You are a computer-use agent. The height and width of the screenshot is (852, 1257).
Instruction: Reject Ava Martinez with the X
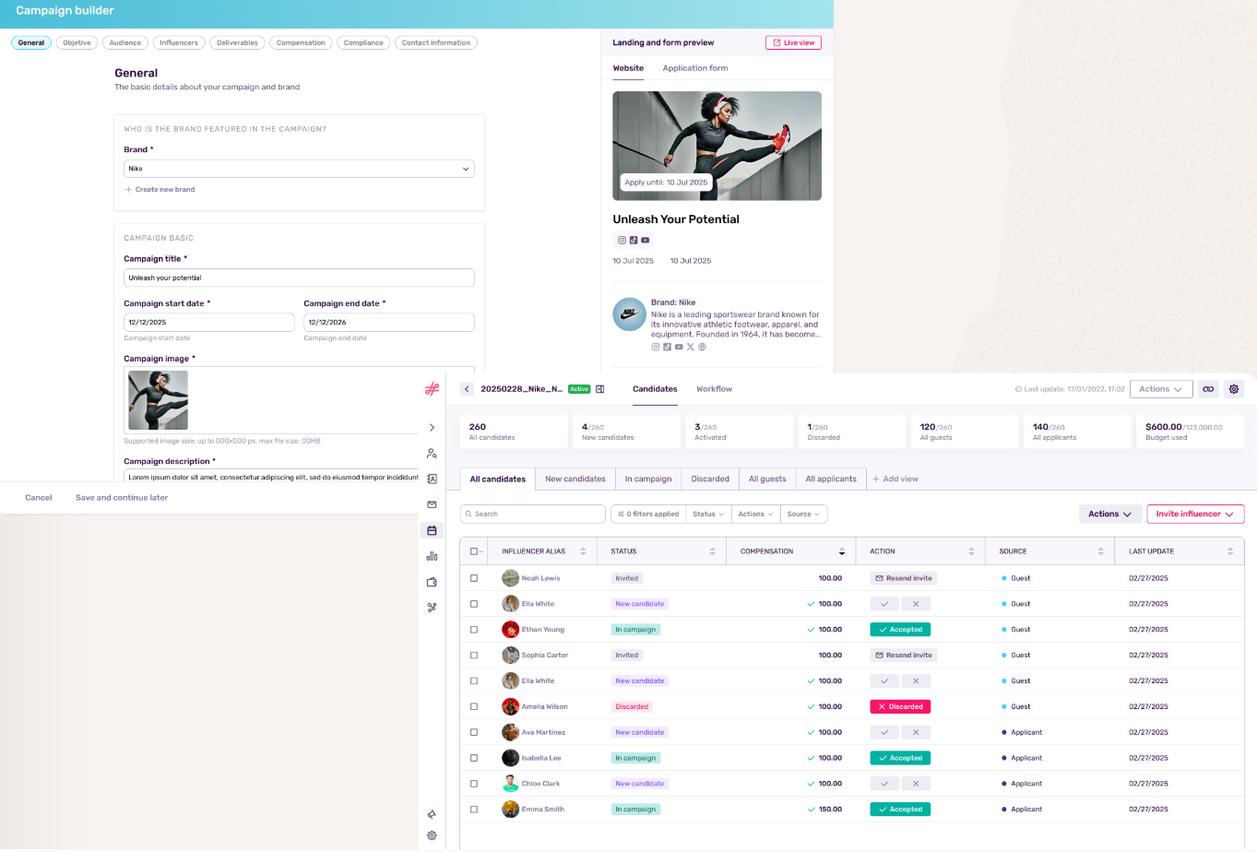coord(916,732)
